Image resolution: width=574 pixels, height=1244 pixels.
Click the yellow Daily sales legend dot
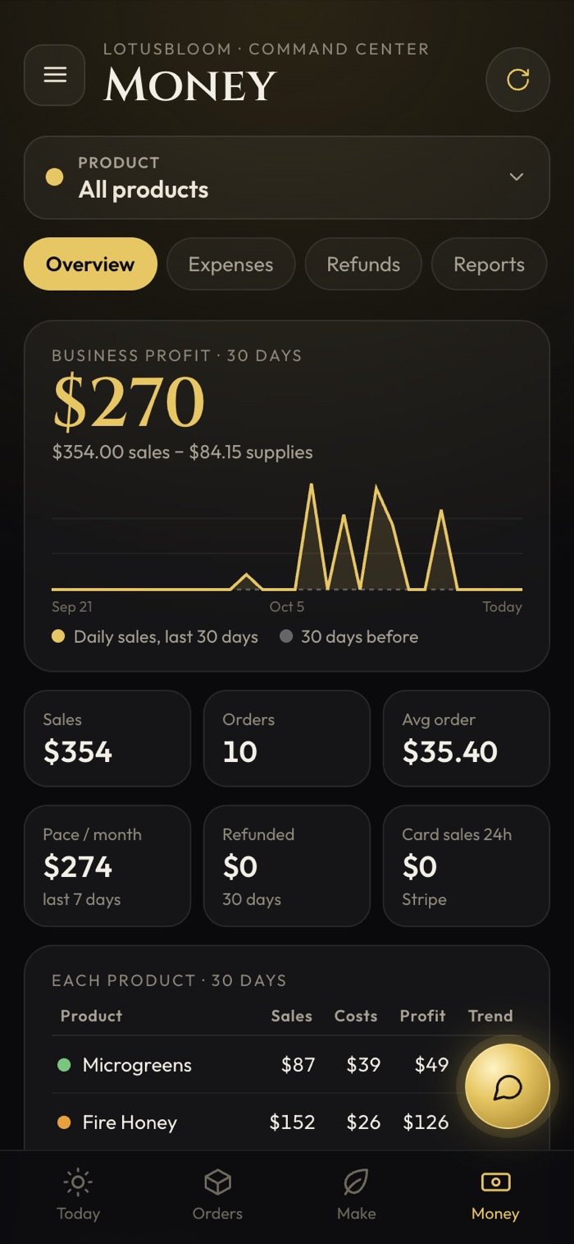click(x=57, y=636)
